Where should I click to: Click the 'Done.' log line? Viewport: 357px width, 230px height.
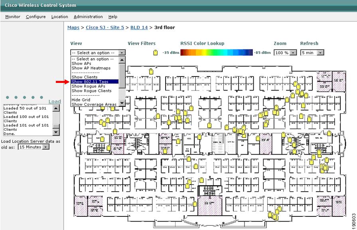[9, 134]
